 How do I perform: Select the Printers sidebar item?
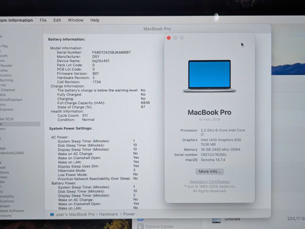(x=3, y=129)
